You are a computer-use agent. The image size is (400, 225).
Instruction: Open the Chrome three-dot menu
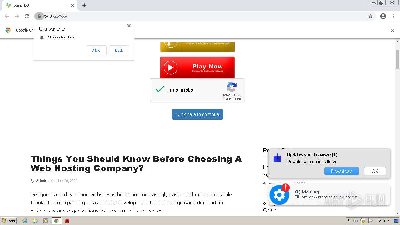393,16
